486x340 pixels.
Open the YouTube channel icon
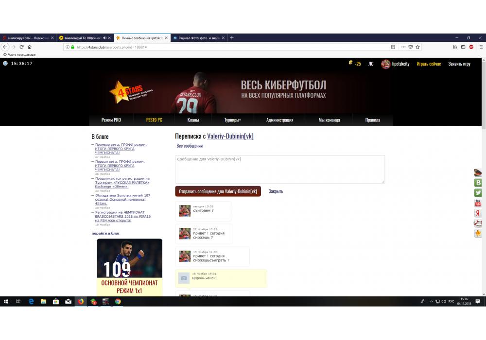click(x=478, y=203)
